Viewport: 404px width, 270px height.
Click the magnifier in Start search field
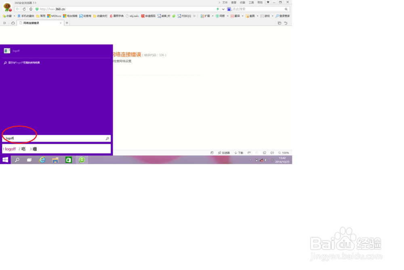click(x=107, y=138)
